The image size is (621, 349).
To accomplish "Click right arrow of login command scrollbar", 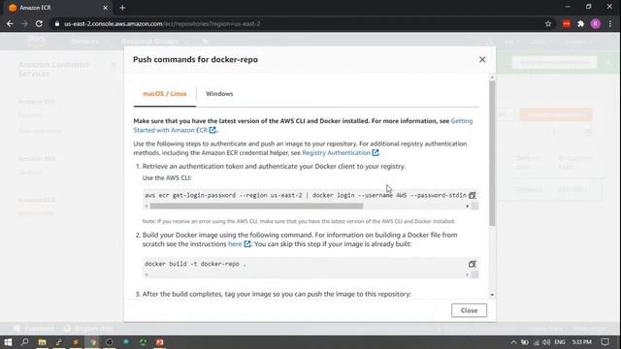I will 468,206.
